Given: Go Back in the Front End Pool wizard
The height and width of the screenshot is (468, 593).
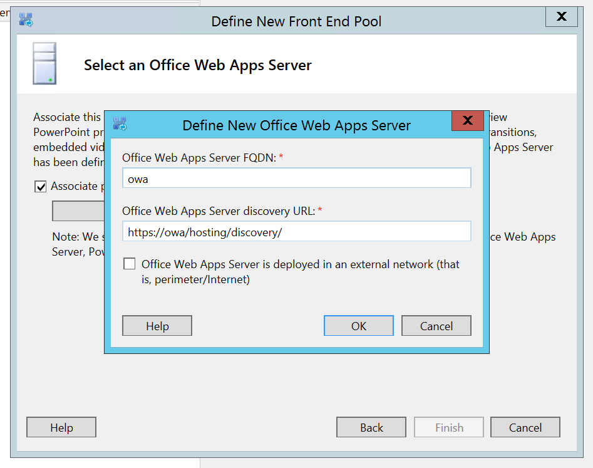Looking at the screenshot, I should point(371,427).
